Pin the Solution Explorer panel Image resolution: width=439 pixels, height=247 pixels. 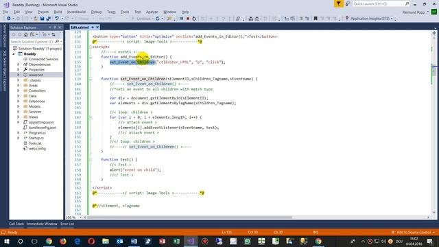(x=55, y=27)
